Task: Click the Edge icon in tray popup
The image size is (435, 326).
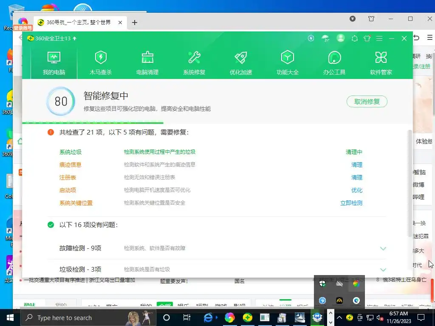Action: pyautogui.click(x=356, y=301)
